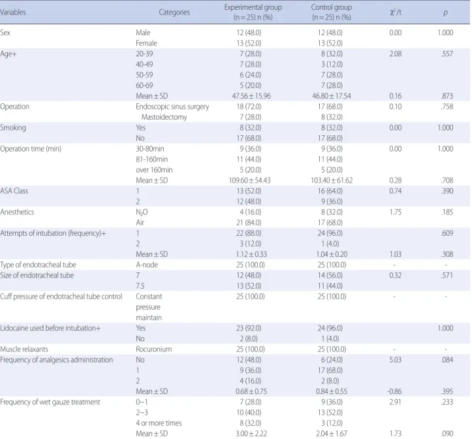Screen dimensions: 472x439
Task: Click the 'Air' anesthetics category
Action: pyautogui.click(x=140, y=222)
